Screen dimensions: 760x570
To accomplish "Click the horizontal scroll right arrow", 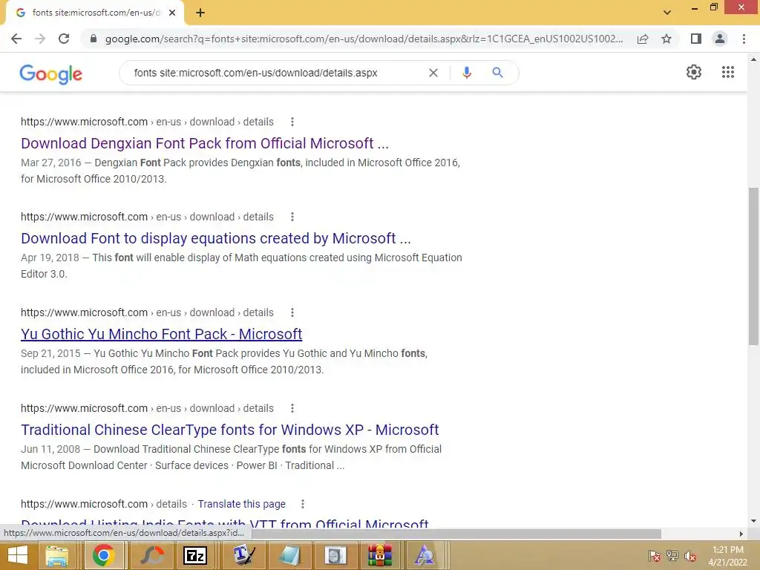I will (x=741, y=534).
